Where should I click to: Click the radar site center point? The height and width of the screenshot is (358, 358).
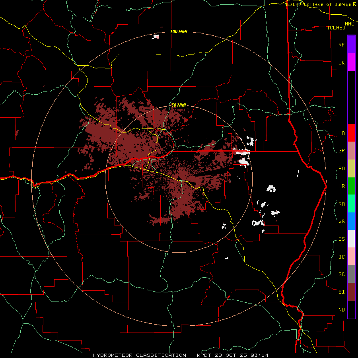click(179, 178)
